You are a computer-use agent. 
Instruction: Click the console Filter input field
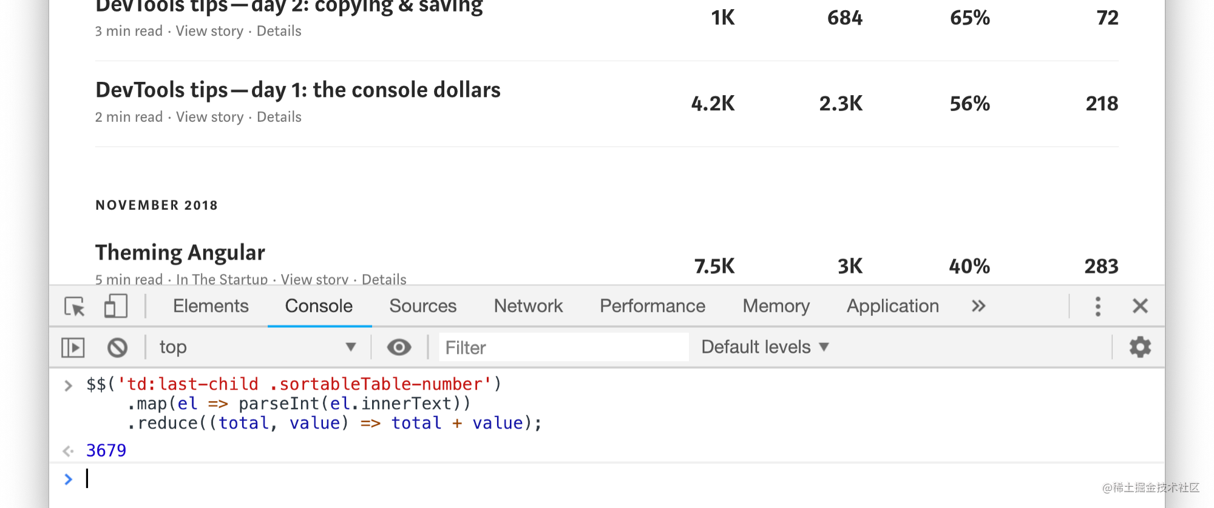pos(563,347)
